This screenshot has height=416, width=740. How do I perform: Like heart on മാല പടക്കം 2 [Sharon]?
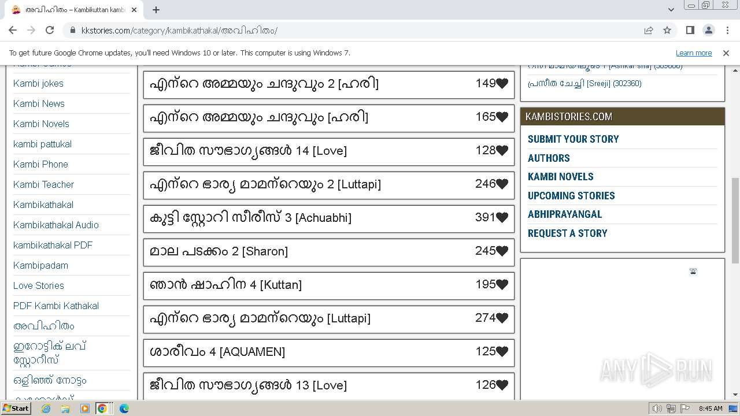502,251
